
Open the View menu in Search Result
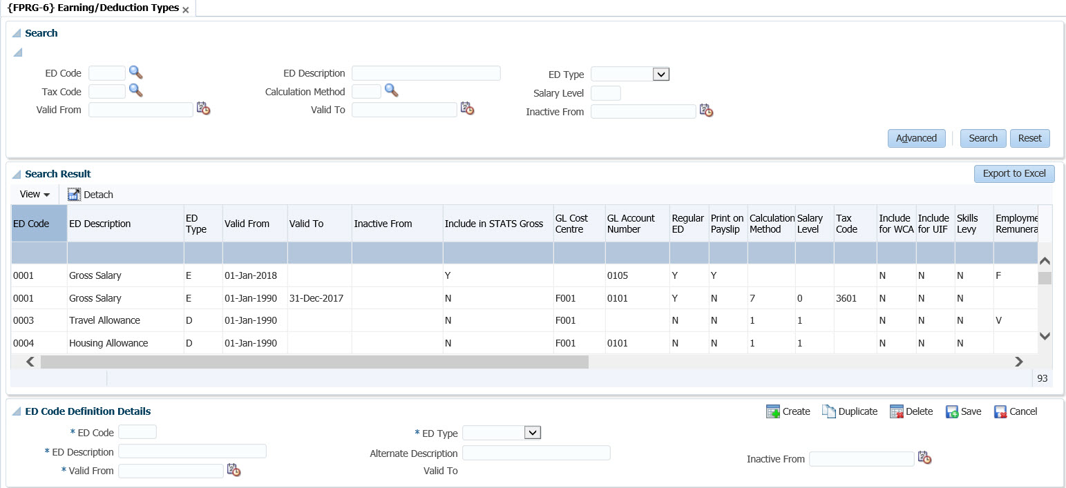click(x=35, y=195)
